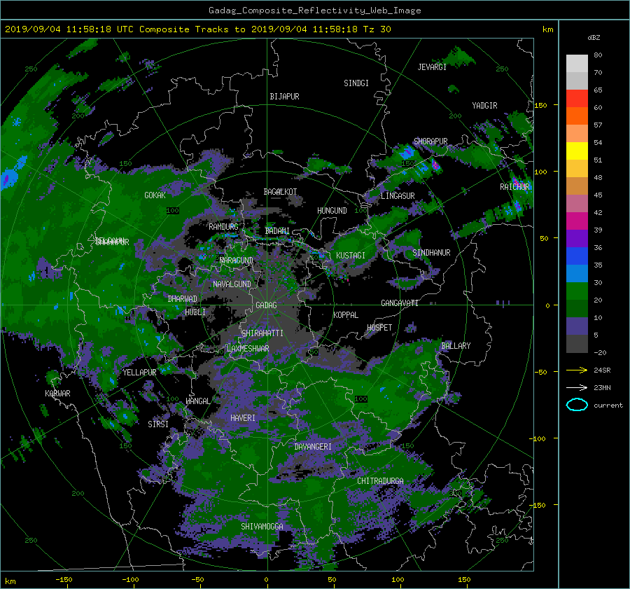Click the dBZ legend heading
The height and width of the screenshot is (589, 630).
click(594, 38)
